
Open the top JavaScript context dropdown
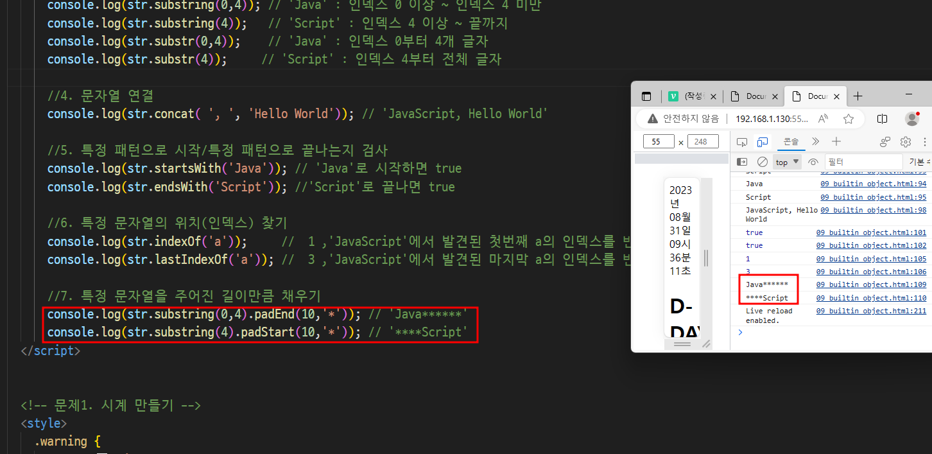[x=788, y=162]
